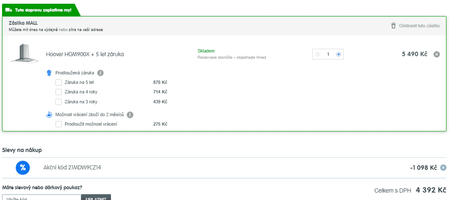The image size is (451, 200).
Task: Remove the discount code 21MDW9CZ14
Action: [443, 168]
